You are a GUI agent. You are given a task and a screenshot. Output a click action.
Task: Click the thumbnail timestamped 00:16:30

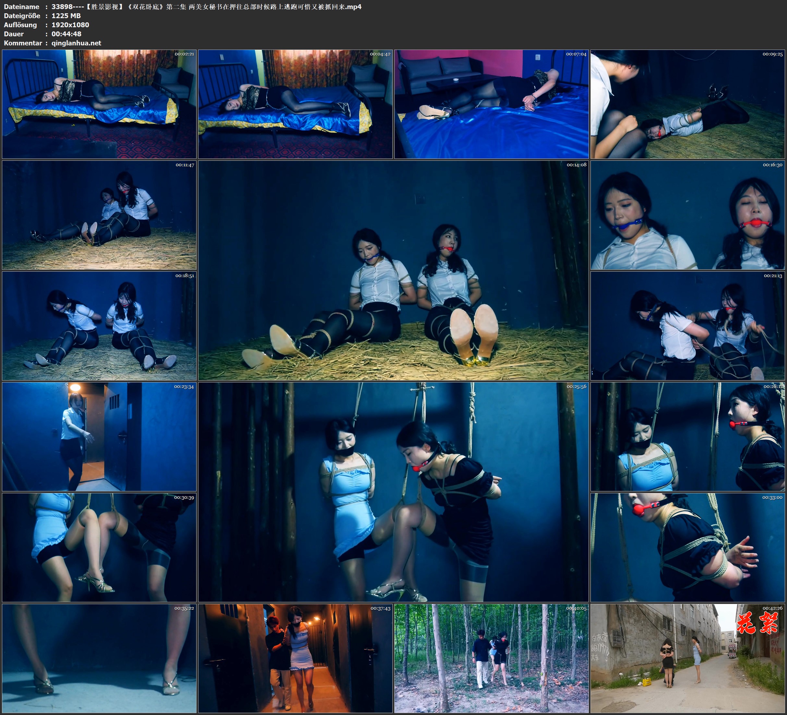(687, 215)
